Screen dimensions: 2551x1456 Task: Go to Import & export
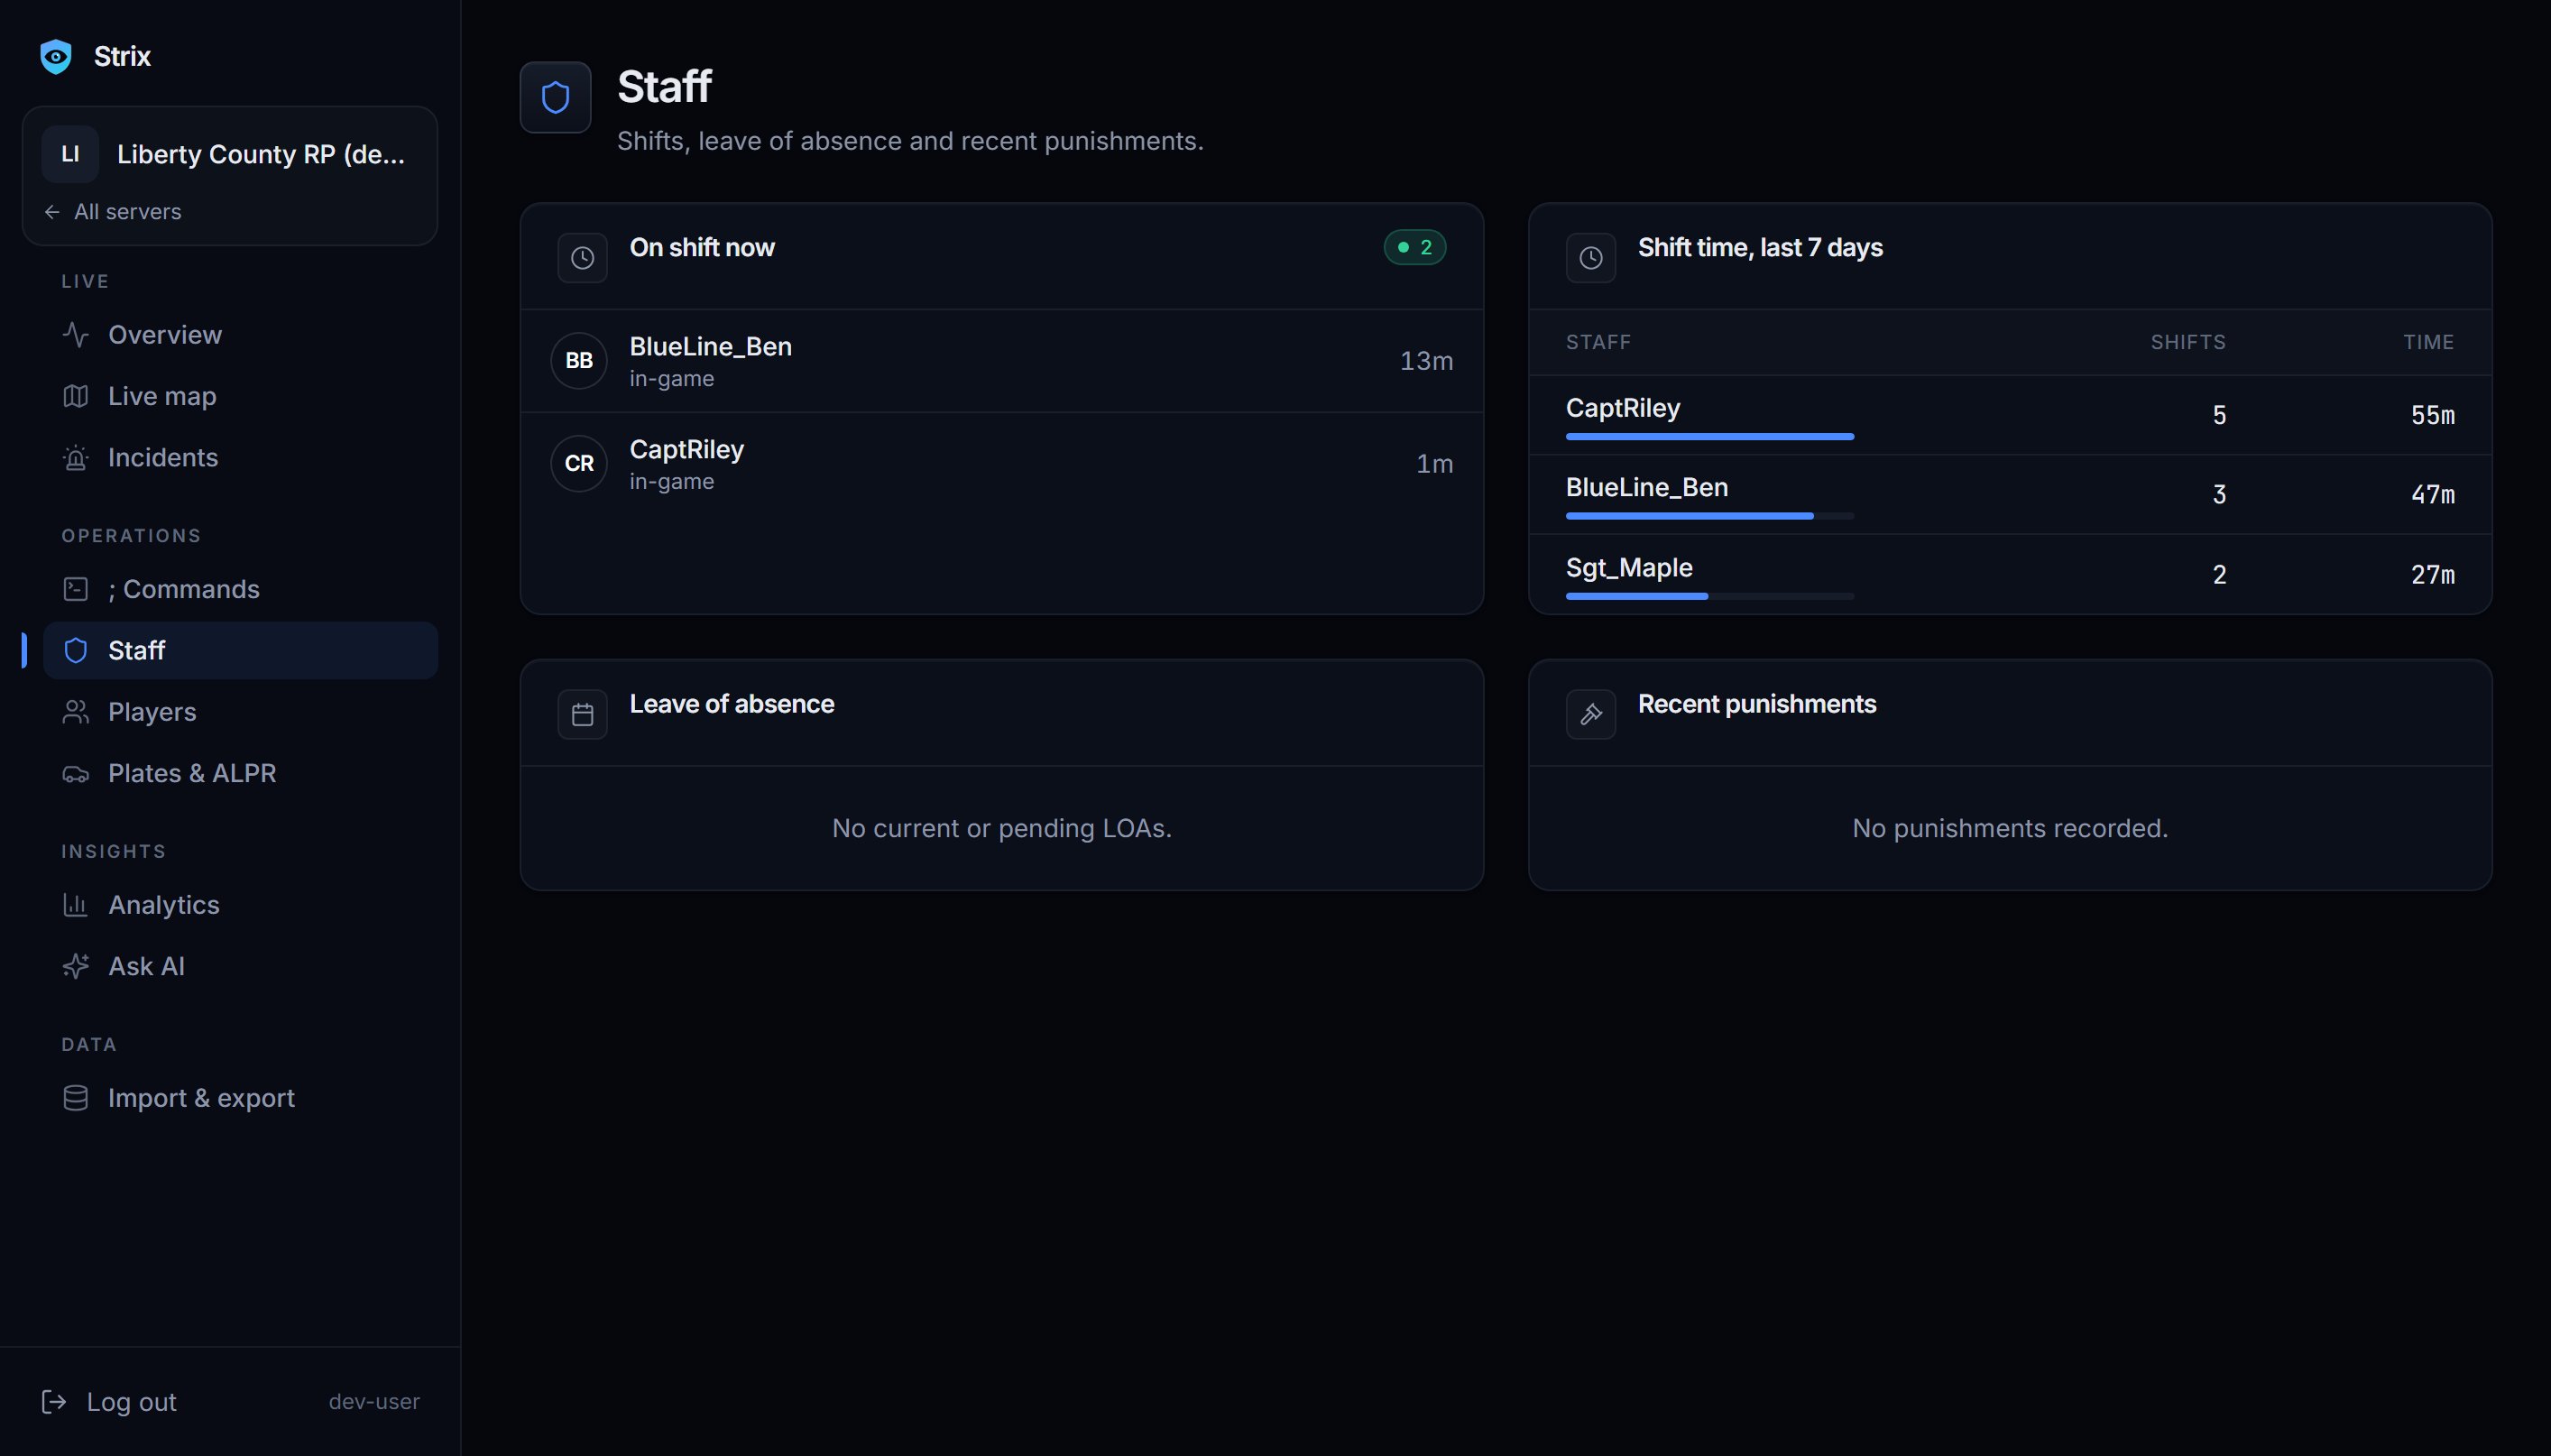pyautogui.click(x=240, y=1098)
